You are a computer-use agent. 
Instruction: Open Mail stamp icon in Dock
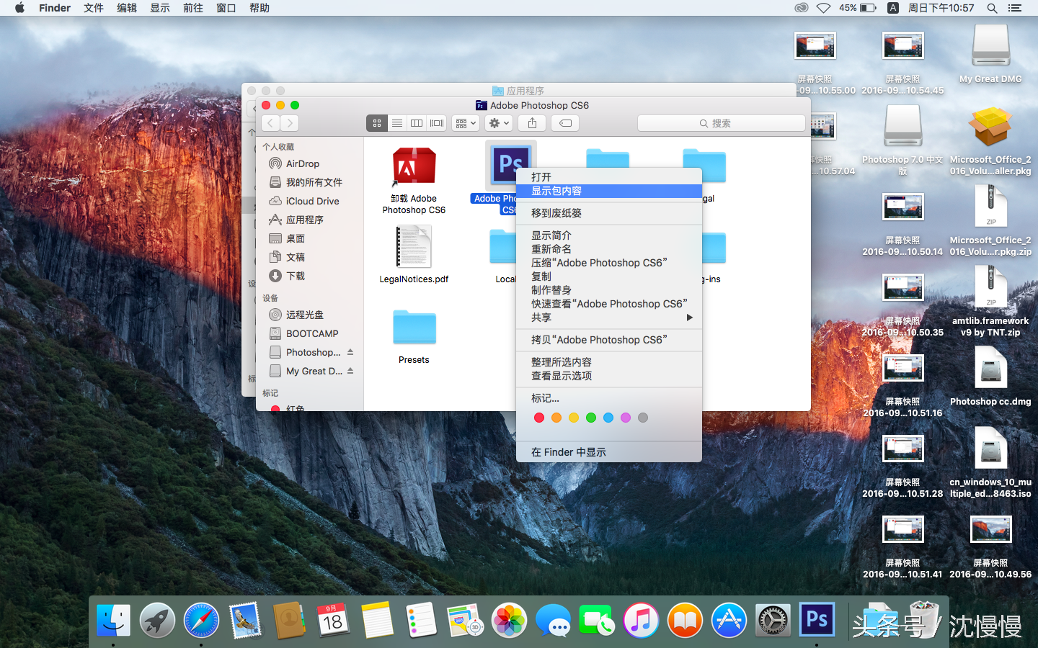click(x=245, y=620)
